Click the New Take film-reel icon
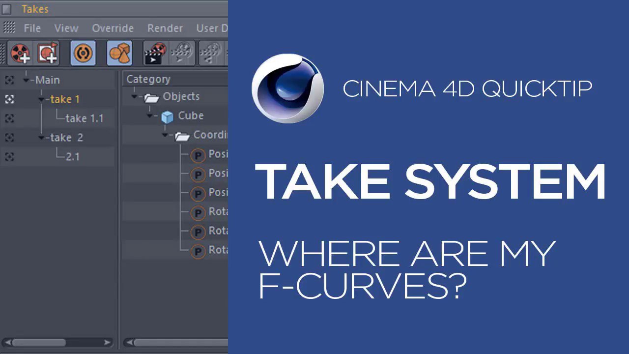The image size is (629, 354). coord(21,53)
